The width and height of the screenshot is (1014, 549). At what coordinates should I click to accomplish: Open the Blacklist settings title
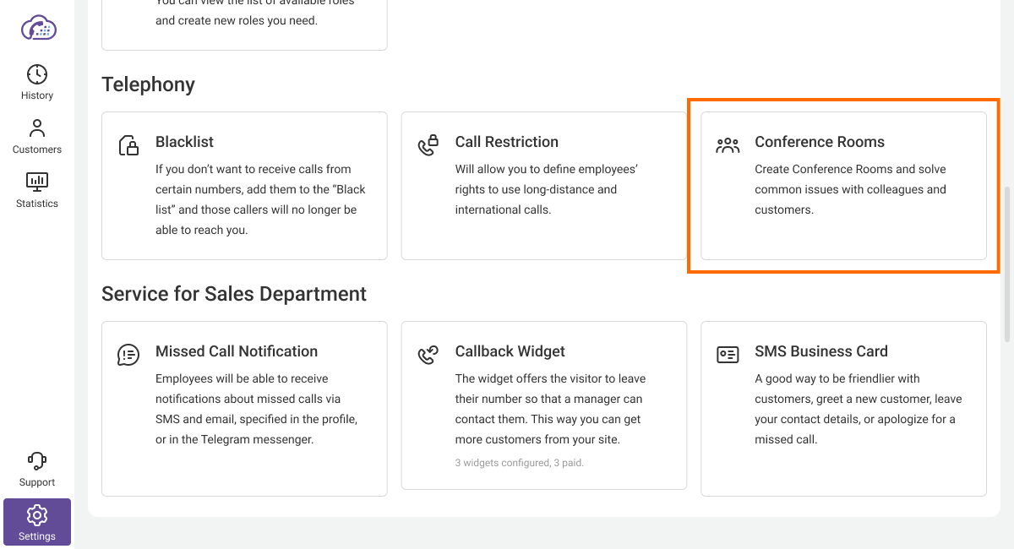point(184,142)
